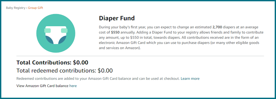Follow the 'here' gift card balance link

73,86
